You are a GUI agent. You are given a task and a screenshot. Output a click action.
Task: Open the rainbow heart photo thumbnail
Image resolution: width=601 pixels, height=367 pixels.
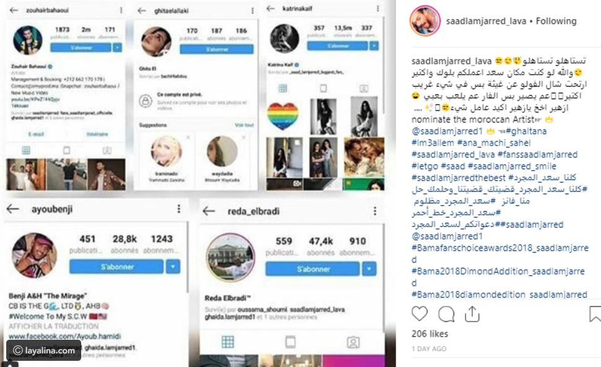click(x=283, y=116)
